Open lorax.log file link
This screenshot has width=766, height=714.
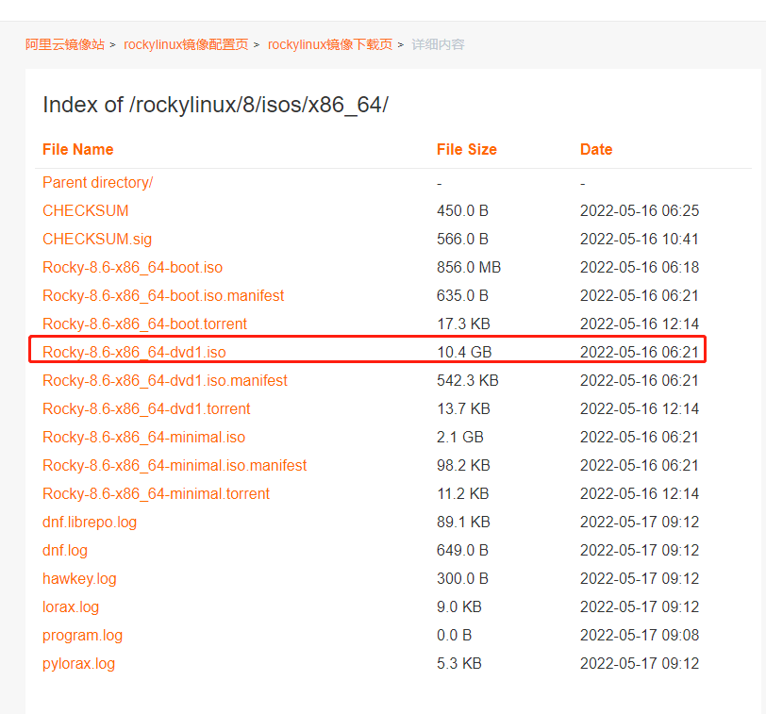[71, 607]
